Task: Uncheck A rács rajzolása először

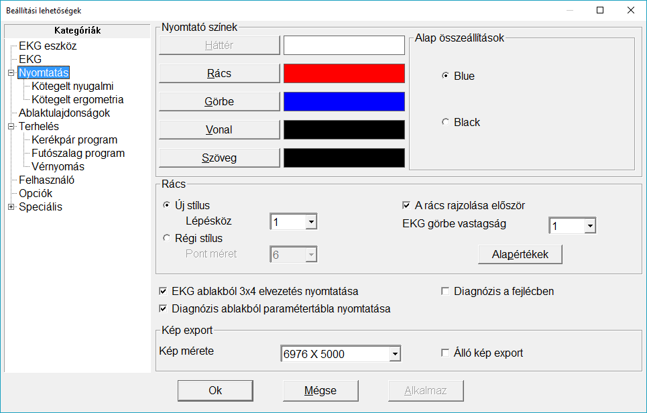Action: (406, 205)
